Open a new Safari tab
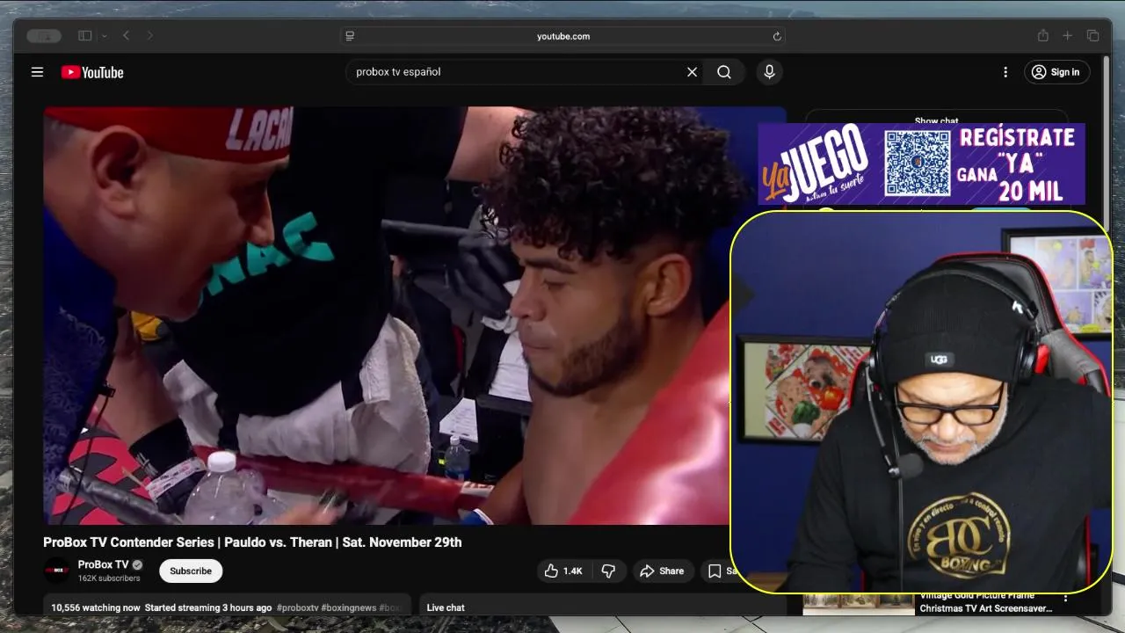Screen dimensions: 1125x633 tap(1068, 36)
